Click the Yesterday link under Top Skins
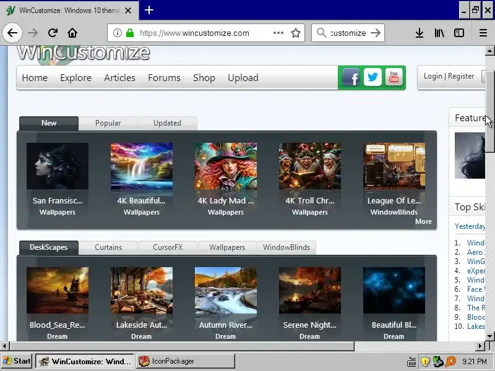The height and width of the screenshot is (371, 495). tap(470, 226)
